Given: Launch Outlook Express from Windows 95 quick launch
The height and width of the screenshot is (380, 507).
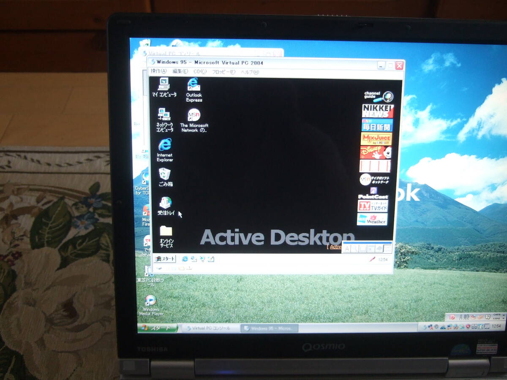Looking at the screenshot, I should pyautogui.click(x=194, y=259).
